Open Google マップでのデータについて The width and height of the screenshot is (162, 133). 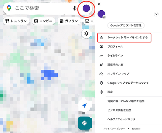[x=129, y=83]
